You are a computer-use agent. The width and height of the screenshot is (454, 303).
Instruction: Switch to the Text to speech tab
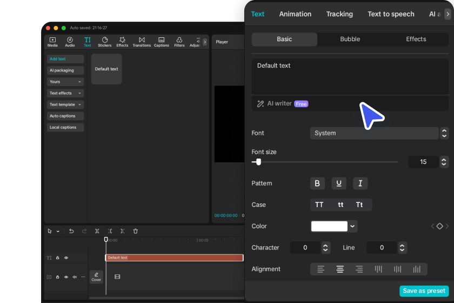pyautogui.click(x=391, y=14)
